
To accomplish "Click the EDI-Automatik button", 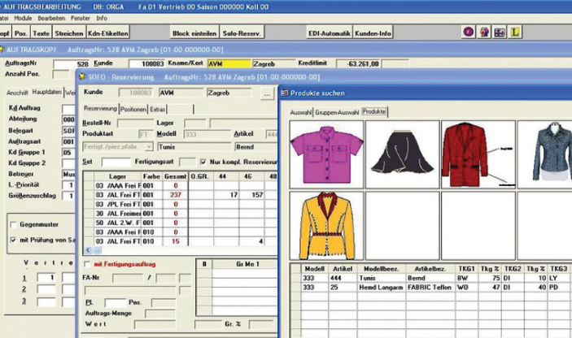I will (330, 33).
